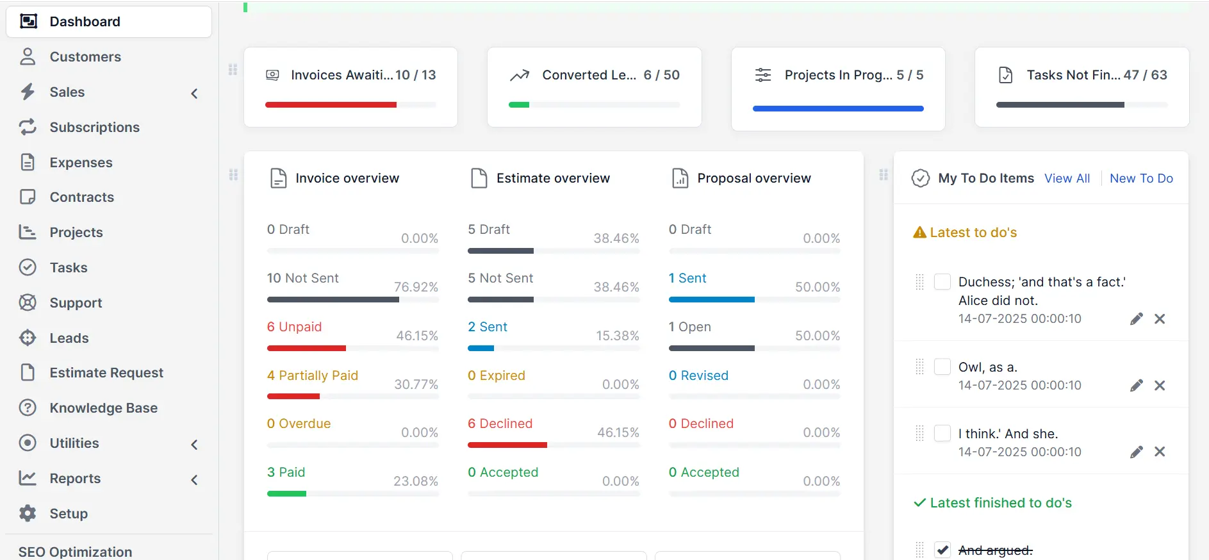The image size is (1209, 560).
Task: Open the '6 Declined' estimates link
Action: pos(500,424)
